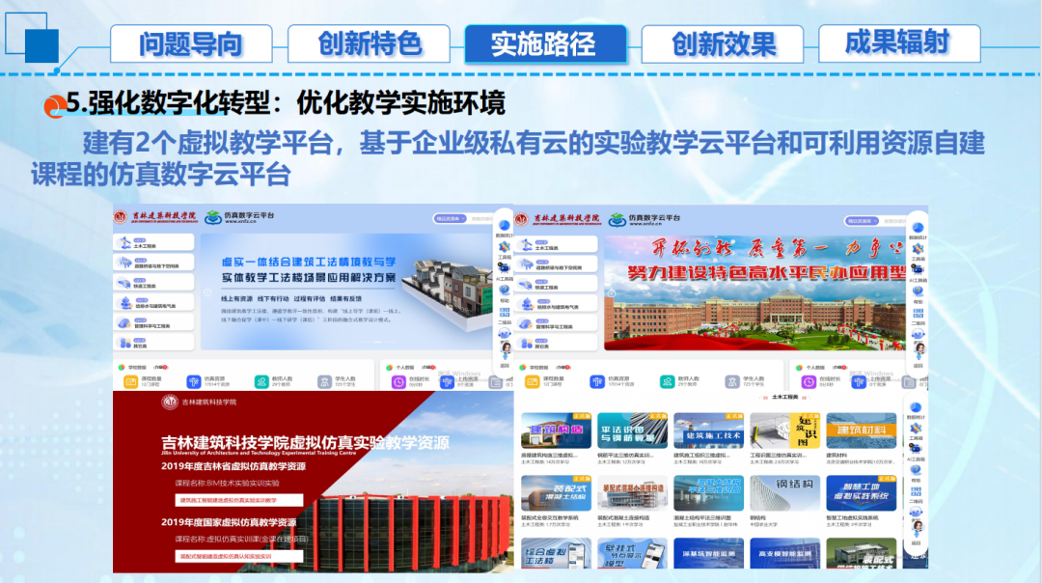Click yellow 课程数量 icon in left screenshot
1042x583 pixels.
click(x=130, y=381)
